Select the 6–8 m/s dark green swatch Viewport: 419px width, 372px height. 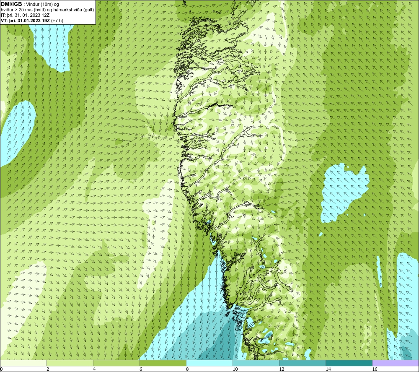tap(163, 363)
